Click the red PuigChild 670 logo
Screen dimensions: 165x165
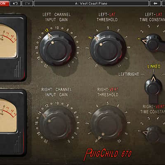pyautogui.click(x=108, y=154)
